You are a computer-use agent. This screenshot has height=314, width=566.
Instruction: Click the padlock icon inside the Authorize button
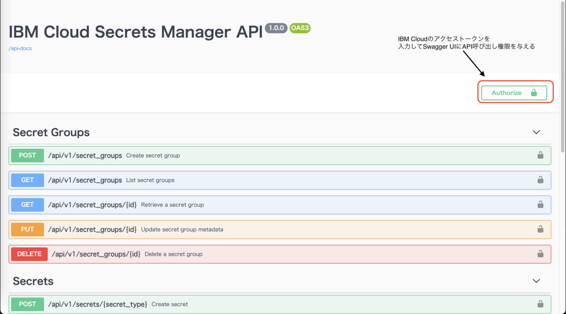[x=533, y=92]
